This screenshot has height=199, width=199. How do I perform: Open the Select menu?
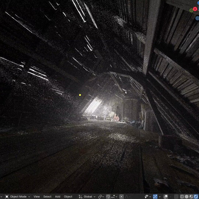[x=47, y=197]
